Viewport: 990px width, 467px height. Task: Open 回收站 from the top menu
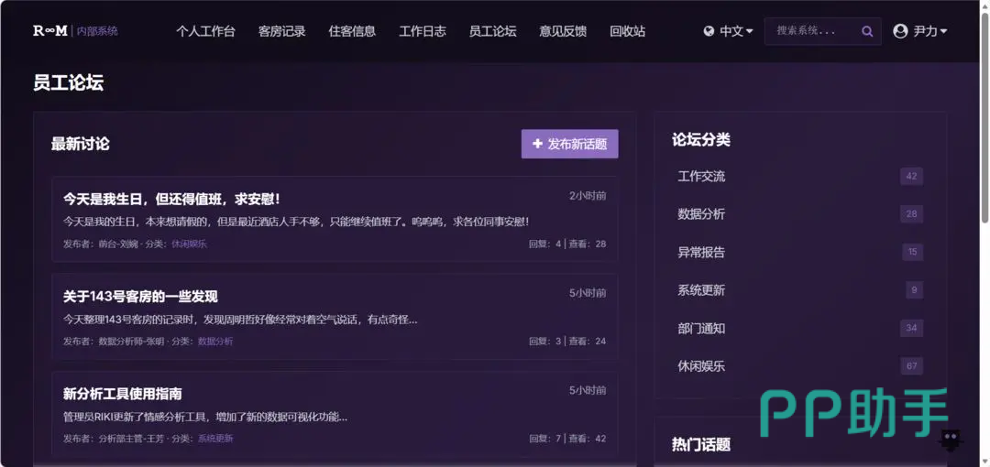627,31
